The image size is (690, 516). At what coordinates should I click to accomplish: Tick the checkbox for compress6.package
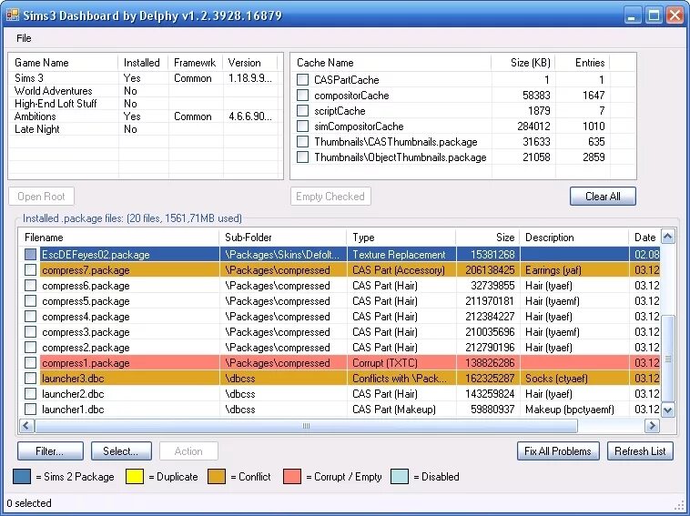pyautogui.click(x=30, y=285)
